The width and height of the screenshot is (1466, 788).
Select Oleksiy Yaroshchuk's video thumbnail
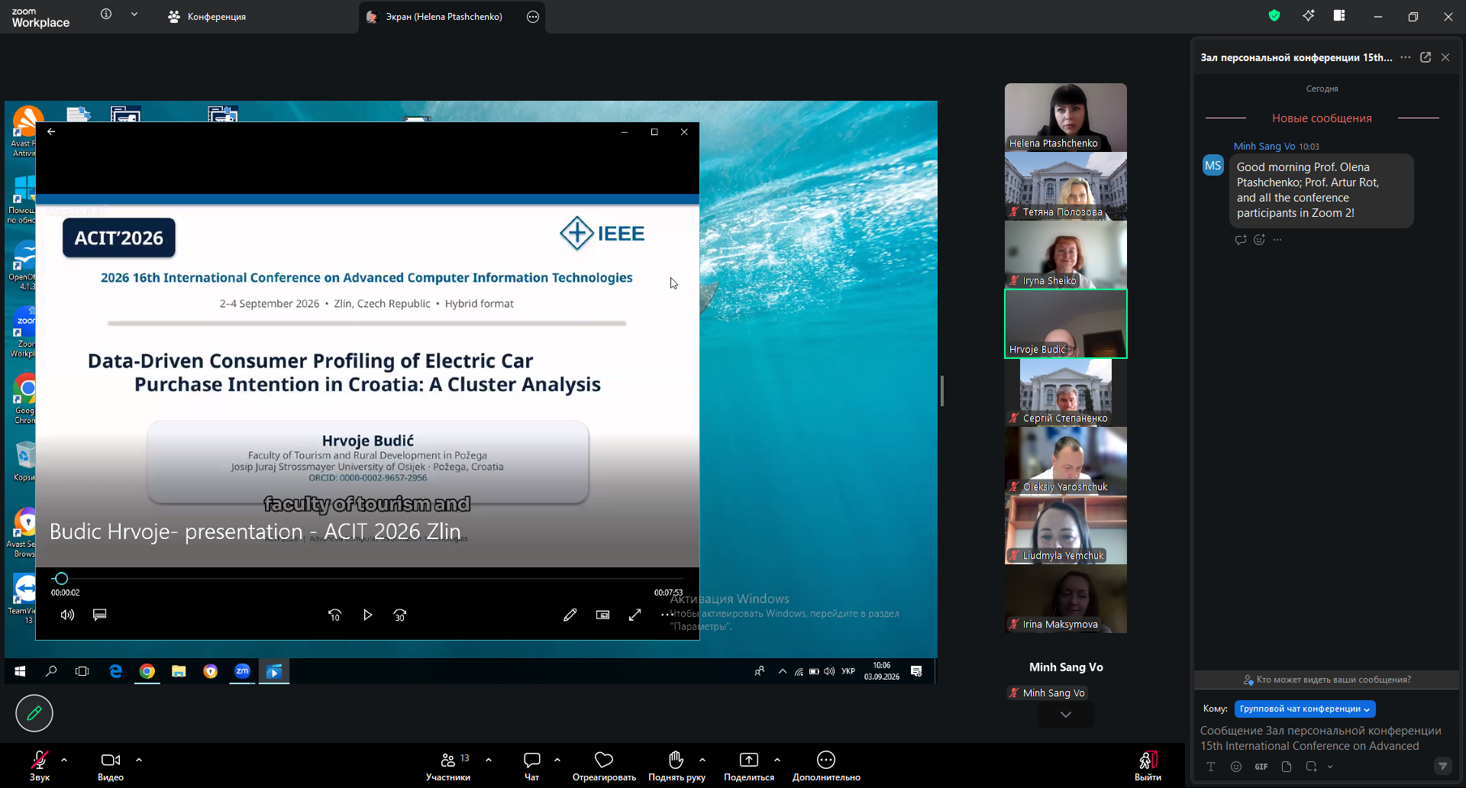tap(1066, 460)
